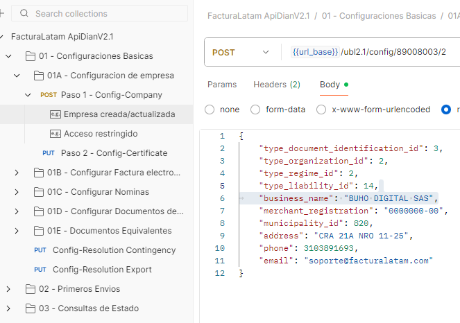Open the Headers (2) tab
The width and height of the screenshot is (460, 323).
tap(276, 85)
